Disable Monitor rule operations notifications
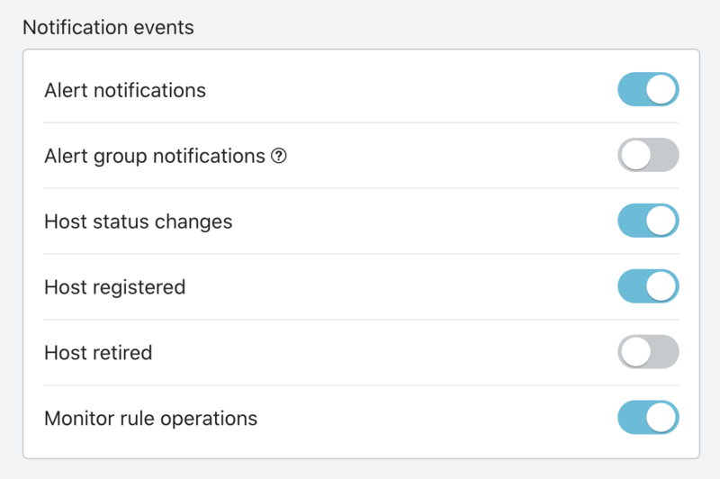 [x=648, y=418]
